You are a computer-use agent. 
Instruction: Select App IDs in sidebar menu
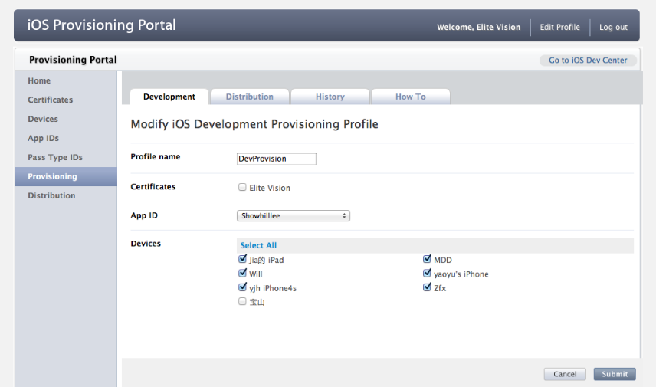(x=43, y=138)
